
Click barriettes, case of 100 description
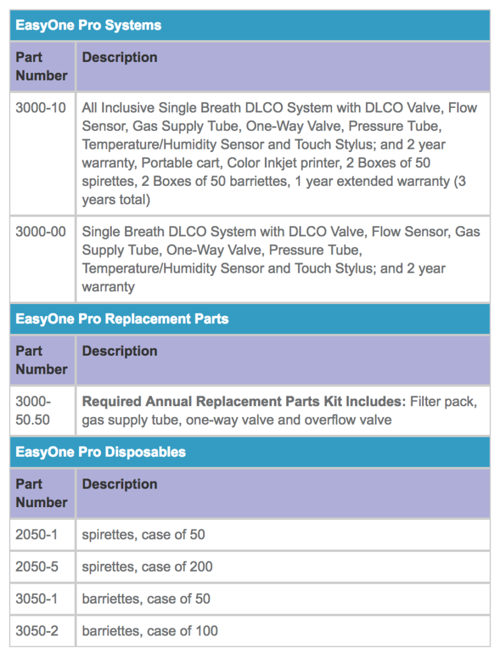pyautogui.click(x=150, y=631)
